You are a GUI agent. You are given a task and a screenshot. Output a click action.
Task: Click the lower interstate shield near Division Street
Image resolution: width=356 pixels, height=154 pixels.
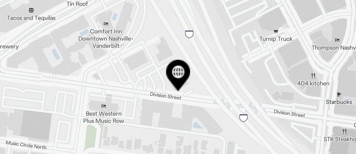[243, 117]
